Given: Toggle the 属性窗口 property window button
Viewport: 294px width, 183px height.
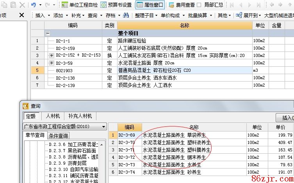Looking at the screenshot, I should [150, 5].
